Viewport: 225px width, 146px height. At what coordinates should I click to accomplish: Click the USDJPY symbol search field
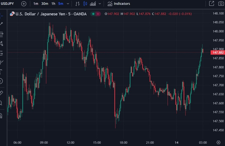(7, 3)
